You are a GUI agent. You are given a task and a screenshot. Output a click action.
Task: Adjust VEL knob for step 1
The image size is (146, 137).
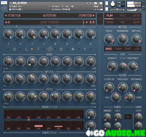click(8, 34)
